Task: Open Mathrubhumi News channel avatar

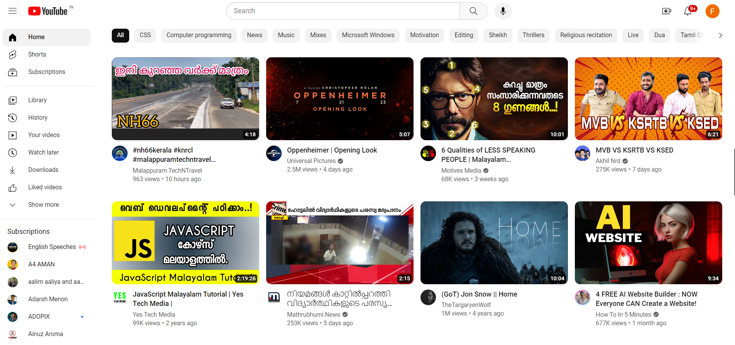Action: click(x=274, y=297)
